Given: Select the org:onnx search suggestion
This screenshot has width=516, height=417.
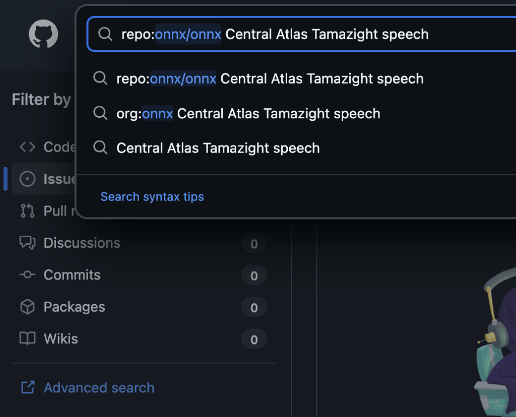Looking at the screenshot, I should [x=248, y=113].
